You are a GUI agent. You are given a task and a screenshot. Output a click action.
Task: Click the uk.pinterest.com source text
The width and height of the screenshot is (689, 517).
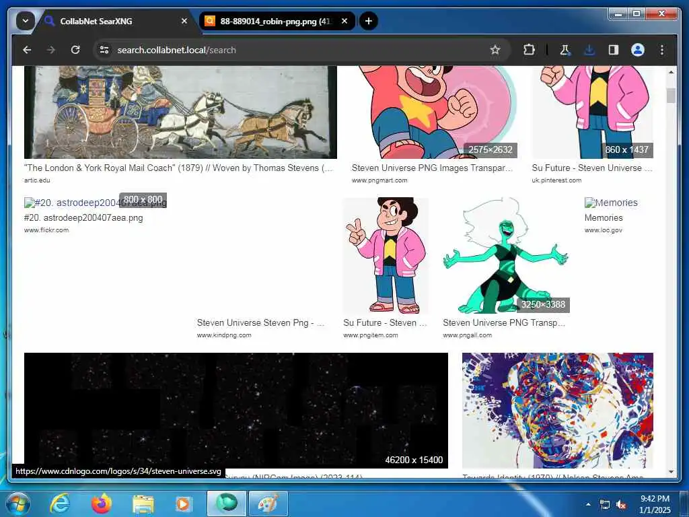pyautogui.click(x=556, y=180)
